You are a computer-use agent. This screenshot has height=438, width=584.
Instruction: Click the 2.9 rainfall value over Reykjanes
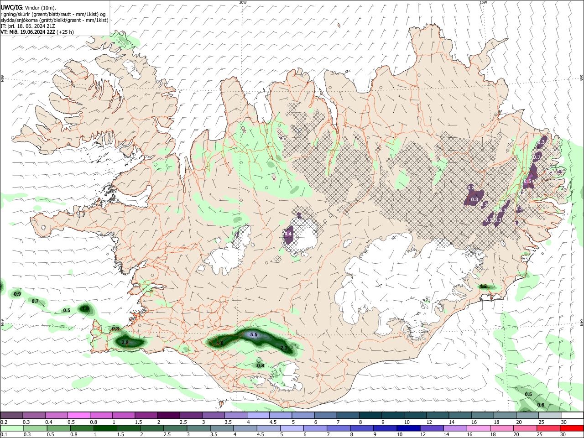click(x=125, y=342)
